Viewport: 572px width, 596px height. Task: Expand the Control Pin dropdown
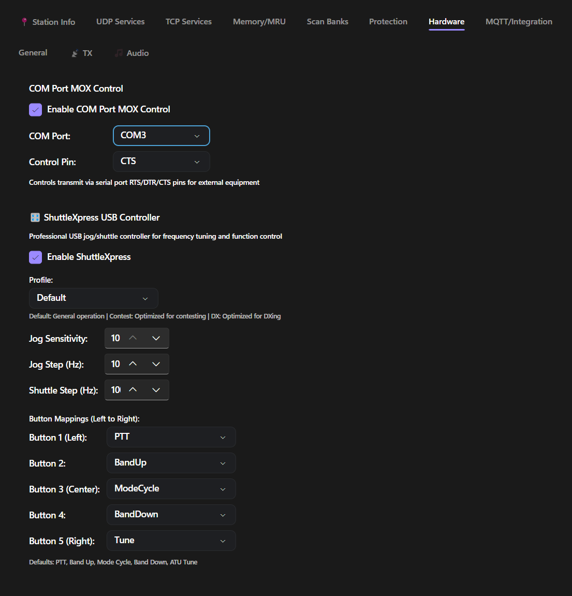(x=161, y=162)
